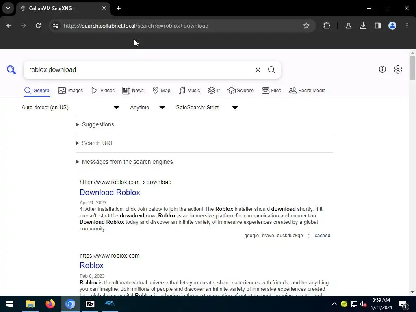Open the Windows Start menu
The height and width of the screenshot is (312, 416).
[x=10, y=304]
